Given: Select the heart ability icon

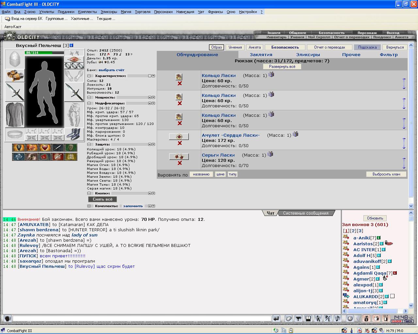Looking at the screenshot, I should [45, 148].
